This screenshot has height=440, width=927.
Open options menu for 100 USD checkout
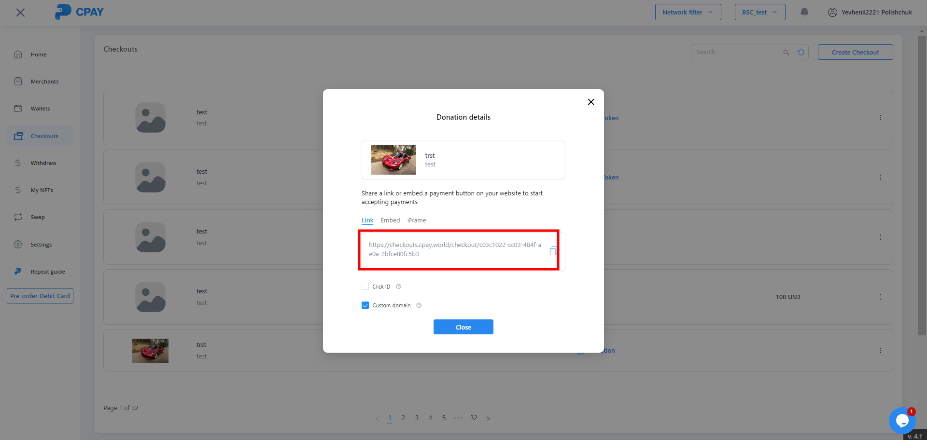[x=880, y=297]
